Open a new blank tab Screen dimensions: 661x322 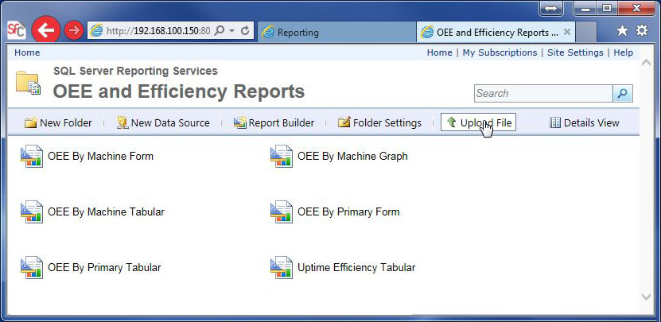pos(586,32)
